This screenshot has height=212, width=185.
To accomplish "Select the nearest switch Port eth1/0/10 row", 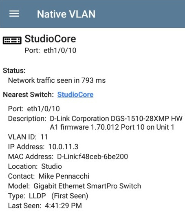I will click(34, 109).
